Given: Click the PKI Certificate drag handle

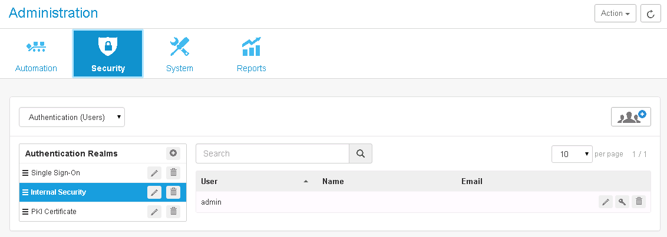Looking at the screenshot, I should tap(25, 212).
